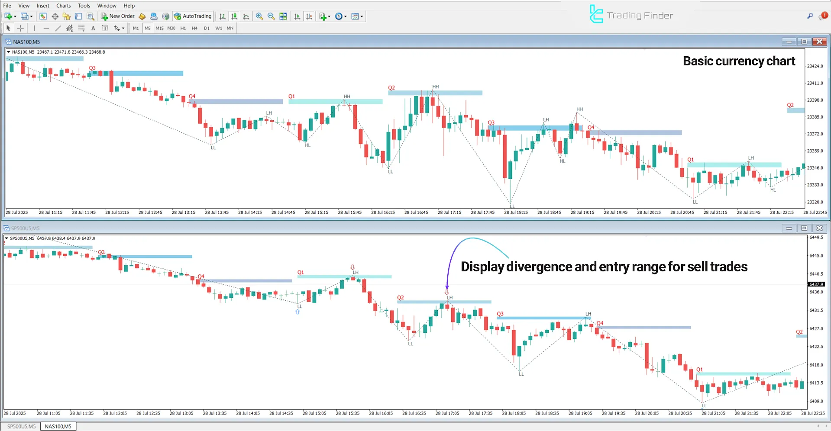Select the H1 timeframe
831x431 pixels.
[x=183, y=28]
